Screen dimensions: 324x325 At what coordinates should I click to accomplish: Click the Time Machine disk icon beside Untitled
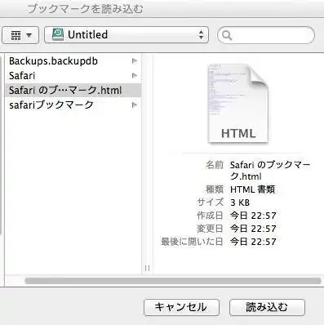58,34
